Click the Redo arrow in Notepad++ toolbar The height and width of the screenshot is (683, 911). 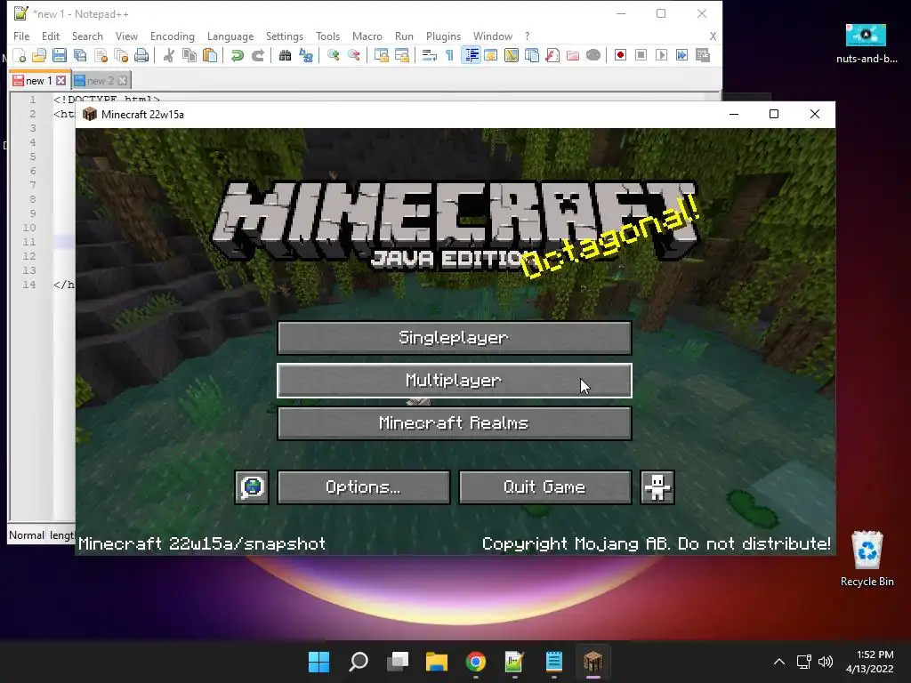[x=257, y=55]
